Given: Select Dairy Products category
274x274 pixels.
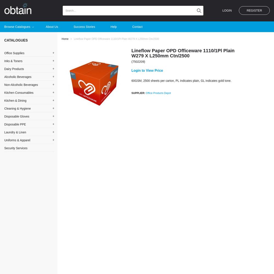Looking at the screenshot, I should [14, 69].
